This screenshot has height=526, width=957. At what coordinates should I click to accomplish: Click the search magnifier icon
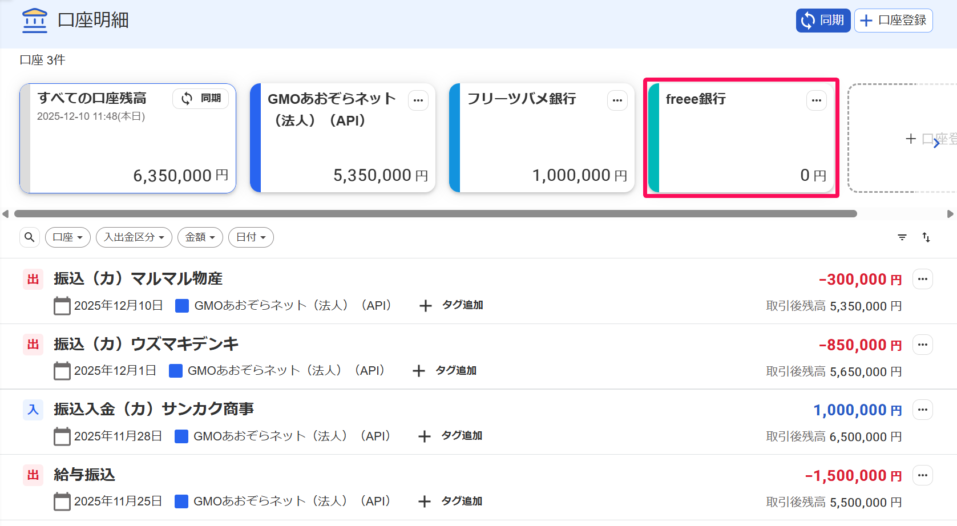point(30,237)
